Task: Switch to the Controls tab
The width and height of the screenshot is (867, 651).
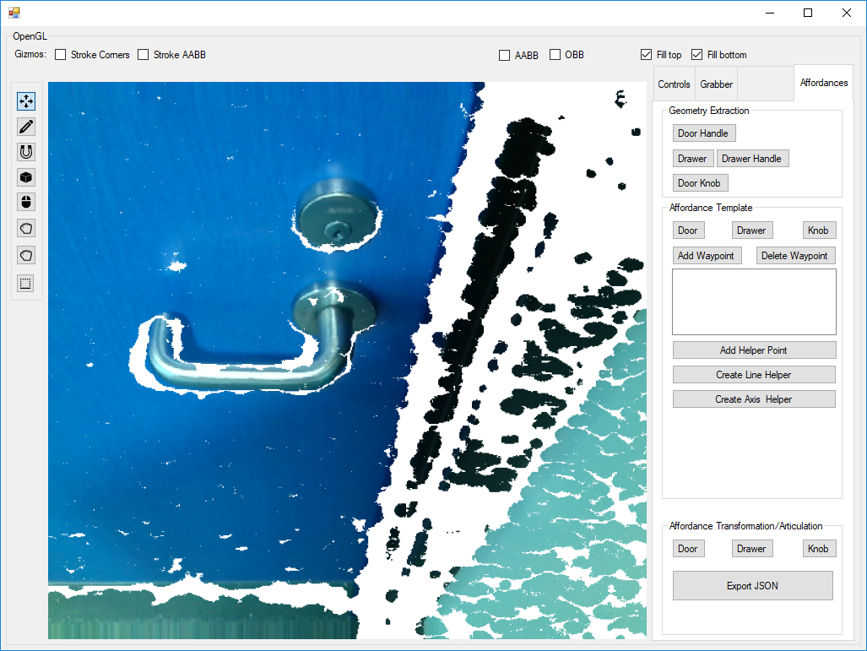Action: 674,84
